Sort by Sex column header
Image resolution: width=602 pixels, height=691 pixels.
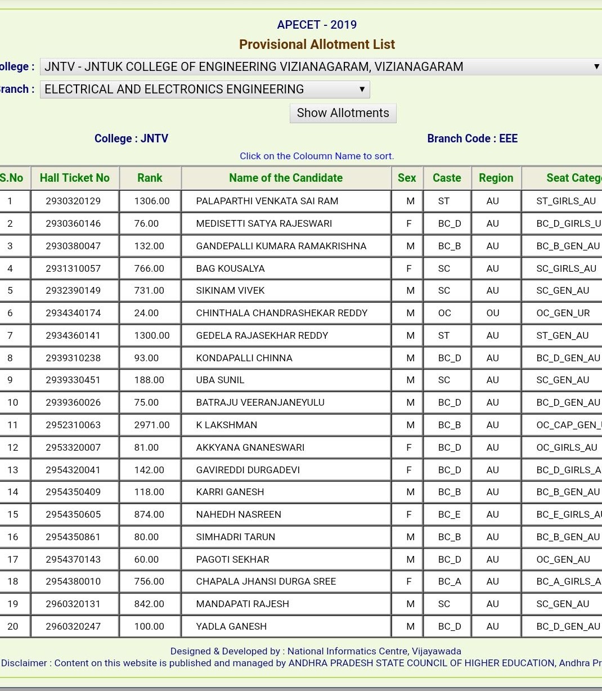407,178
